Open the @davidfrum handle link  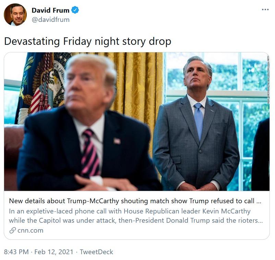pos(50,19)
